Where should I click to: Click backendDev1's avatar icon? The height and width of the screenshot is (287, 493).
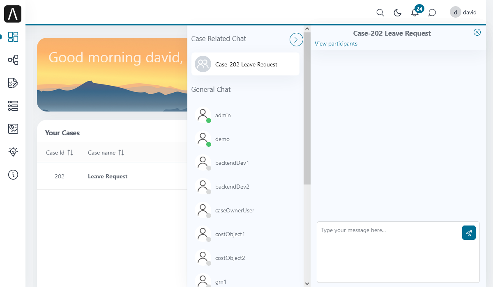[203, 163]
